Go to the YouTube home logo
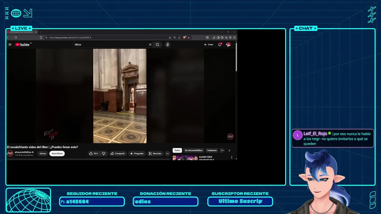This screenshot has height=214, width=381. pyautogui.click(x=22, y=45)
